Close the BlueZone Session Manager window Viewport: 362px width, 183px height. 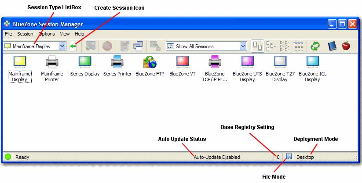352,24
